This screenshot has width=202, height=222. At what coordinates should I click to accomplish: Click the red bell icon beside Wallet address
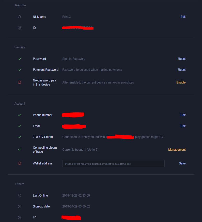[x=20, y=163]
